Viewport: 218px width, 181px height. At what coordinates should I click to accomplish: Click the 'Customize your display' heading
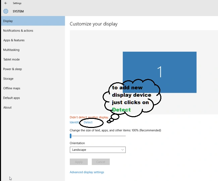point(94,24)
